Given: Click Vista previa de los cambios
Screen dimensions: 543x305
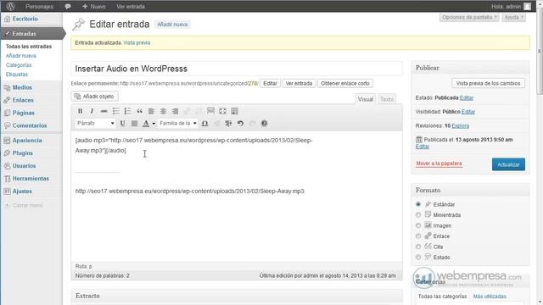Looking at the screenshot, I should (x=488, y=83).
